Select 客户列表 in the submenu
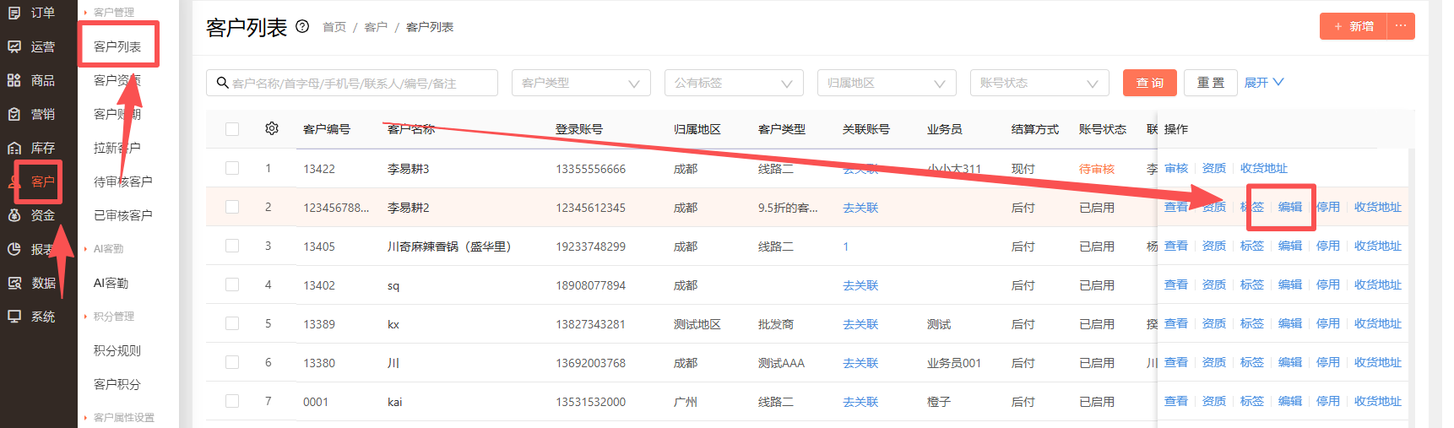This screenshot has width=1454, height=428. click(117, 46)
